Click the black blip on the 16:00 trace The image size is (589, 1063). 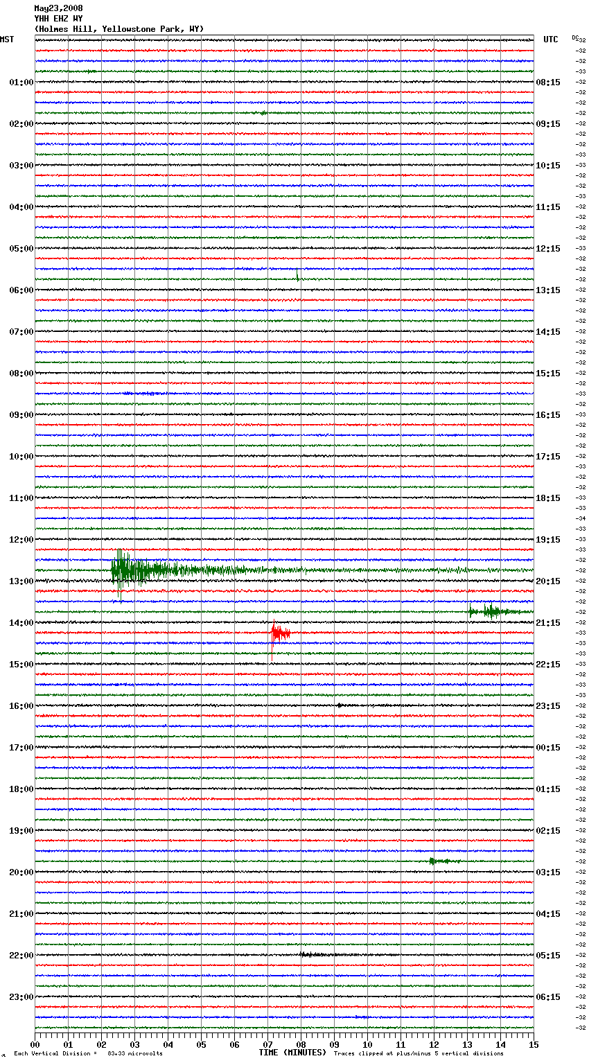[x=340, y=705]
